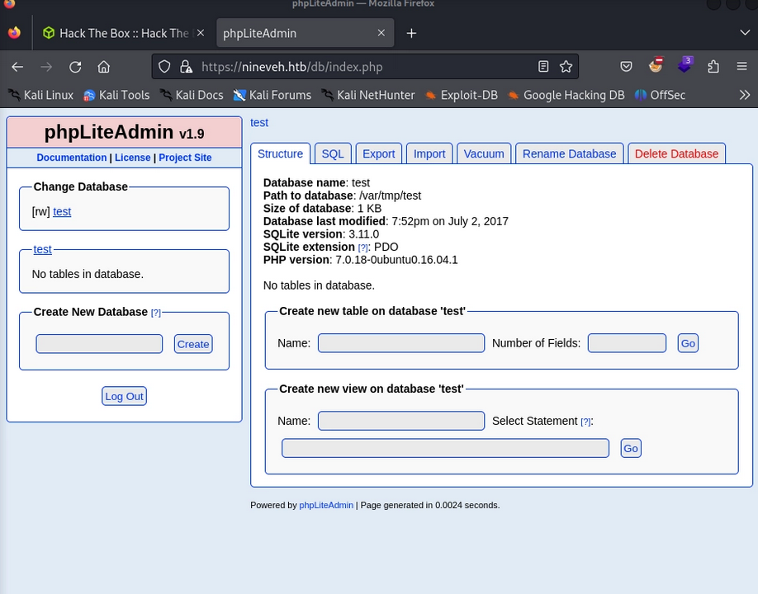Reload the current page

pyautogui.click(x=75, y=67)
